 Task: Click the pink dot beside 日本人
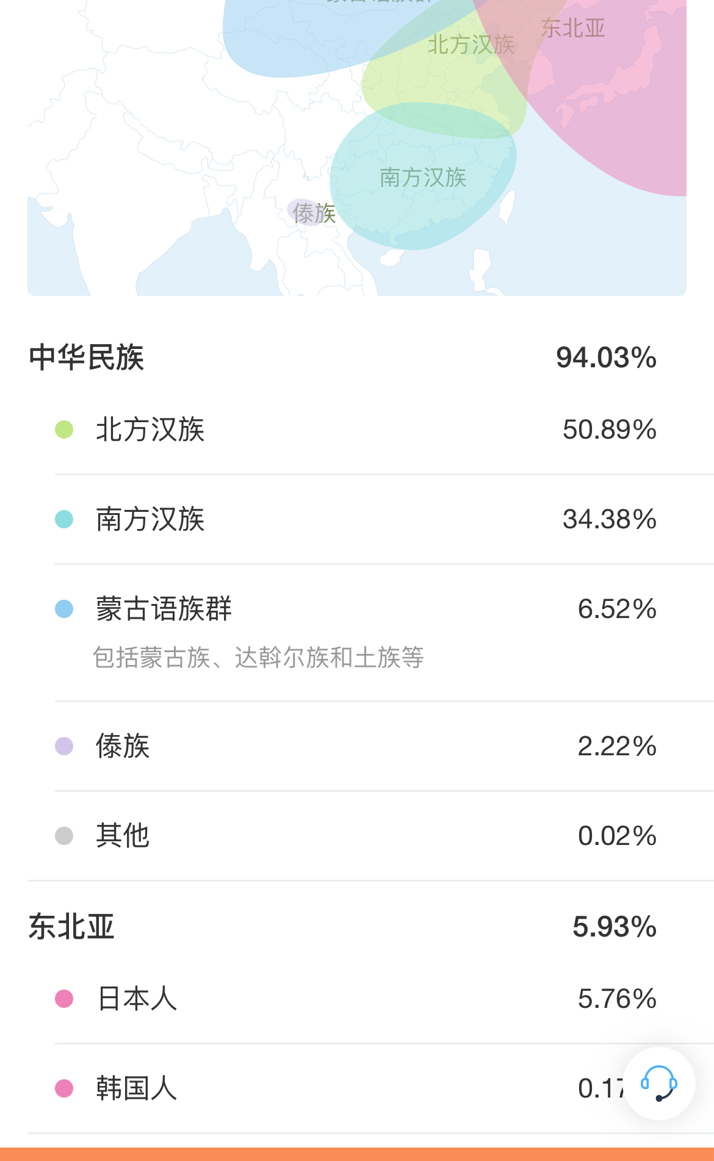point(64,999)
